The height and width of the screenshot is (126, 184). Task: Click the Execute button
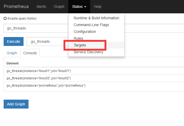click(14, 41)
